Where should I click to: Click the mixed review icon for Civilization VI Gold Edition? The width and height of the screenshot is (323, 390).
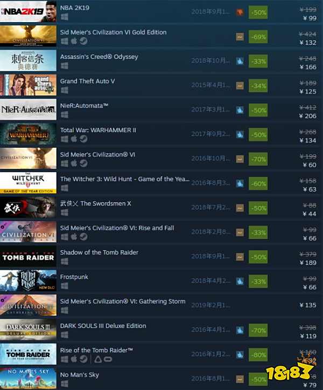click(x=240, y=37)
